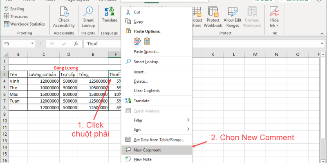The height and width of the screenshot is (163, 327).
Task: Select Cut from the context menu
Action: (x=137, y=12)
